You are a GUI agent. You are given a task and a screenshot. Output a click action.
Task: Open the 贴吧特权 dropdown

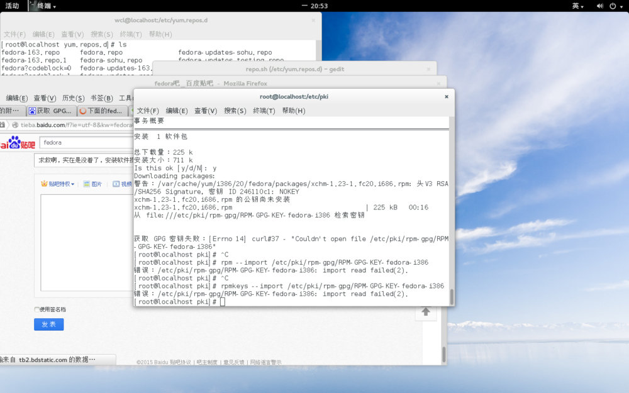[x=57, y=184]
